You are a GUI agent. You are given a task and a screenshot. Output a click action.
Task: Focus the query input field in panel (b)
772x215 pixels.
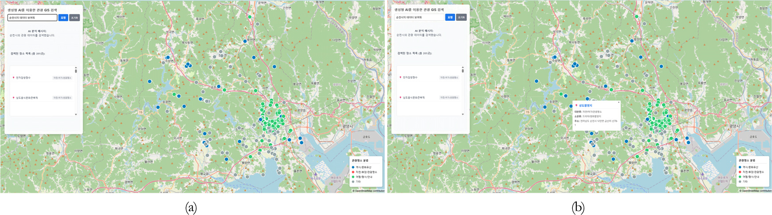[419, 17]
